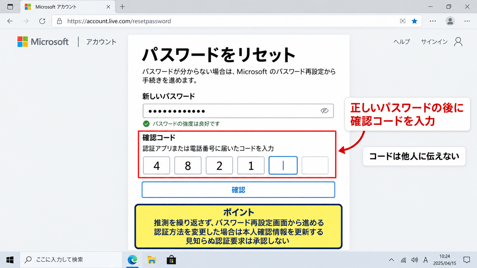Click the empty sixth code box

tap(315, 165)
